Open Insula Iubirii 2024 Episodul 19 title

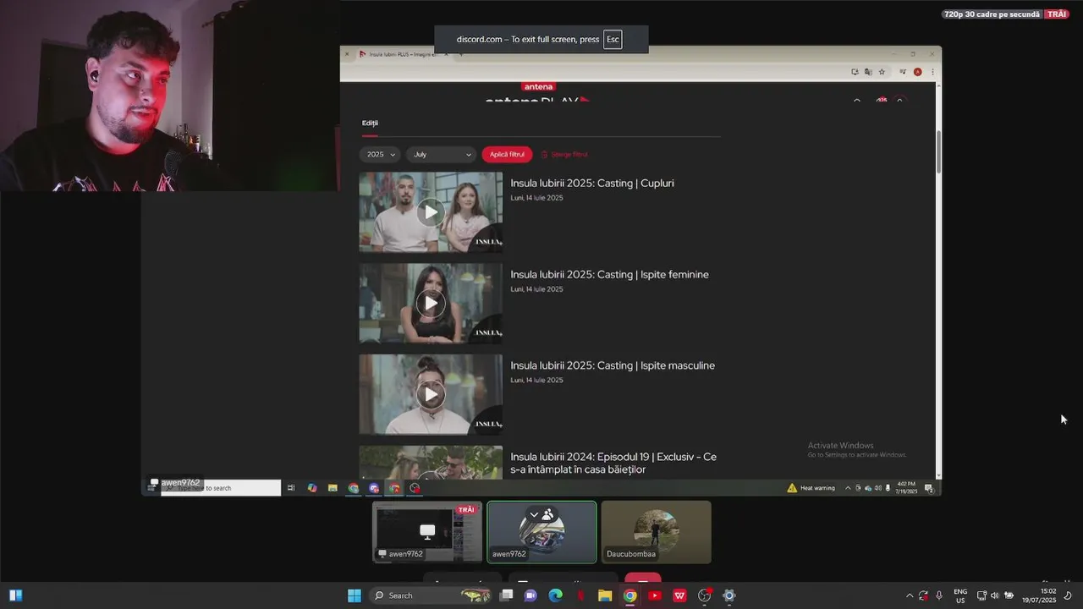click(613, 463)
